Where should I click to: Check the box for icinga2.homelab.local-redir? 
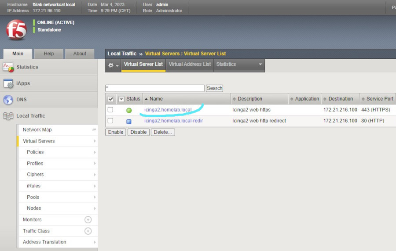tap(110, 121)
